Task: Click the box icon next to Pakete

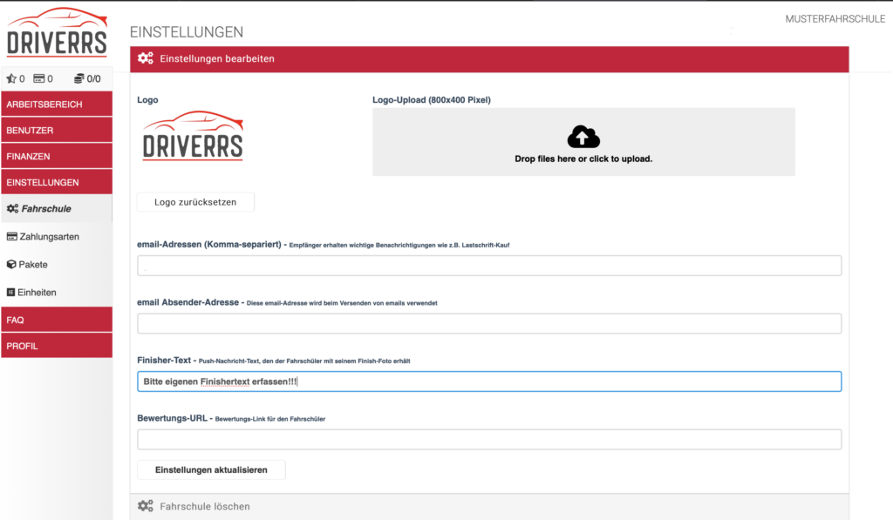Action: (11, 265)
